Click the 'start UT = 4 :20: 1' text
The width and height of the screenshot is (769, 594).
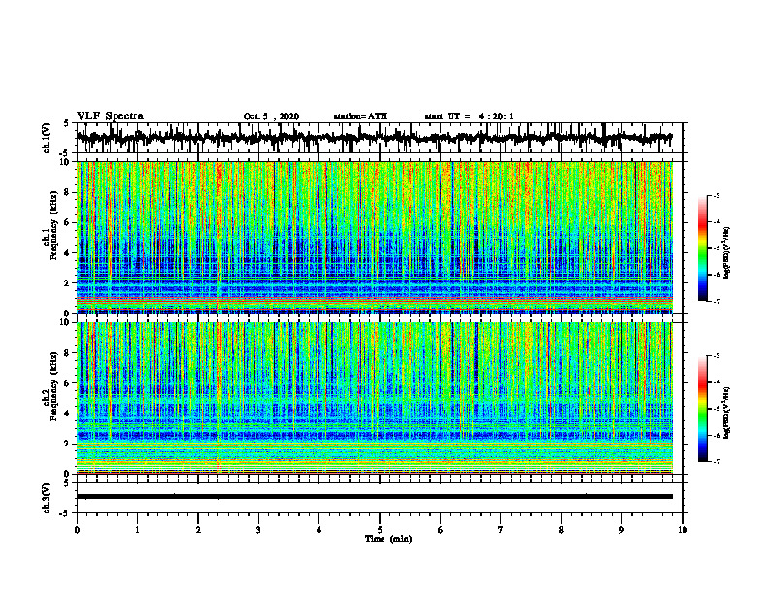click(x=469, y=116)
